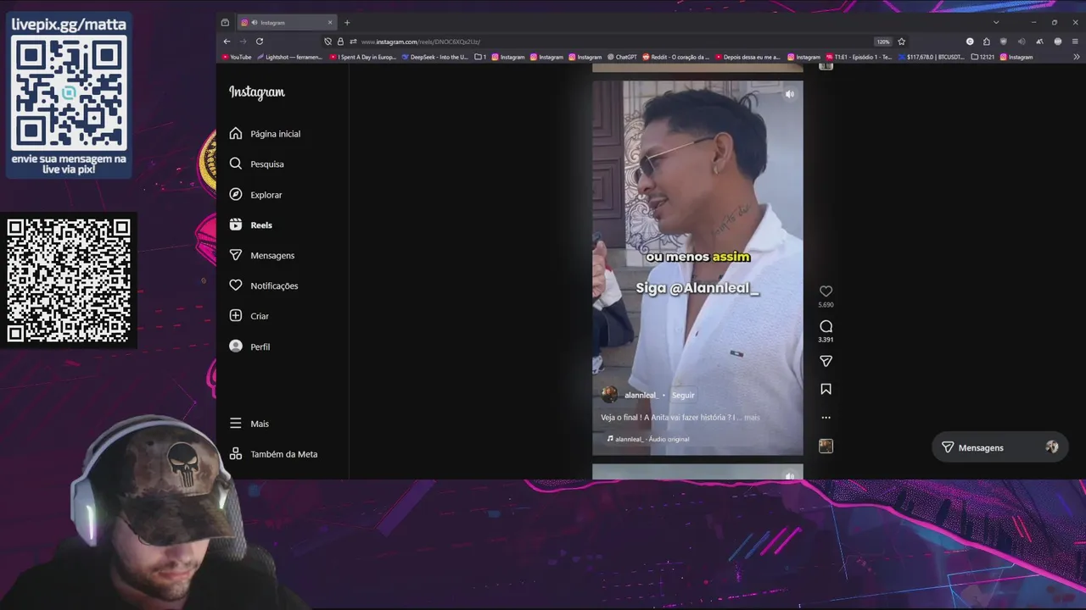The width and height of the screenshot is (1086, 610).
Task: Open Depois dessa eu me a... bookmark
Action: coord(748,57)
